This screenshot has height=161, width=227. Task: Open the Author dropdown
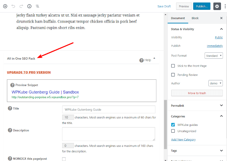[216, 83]
